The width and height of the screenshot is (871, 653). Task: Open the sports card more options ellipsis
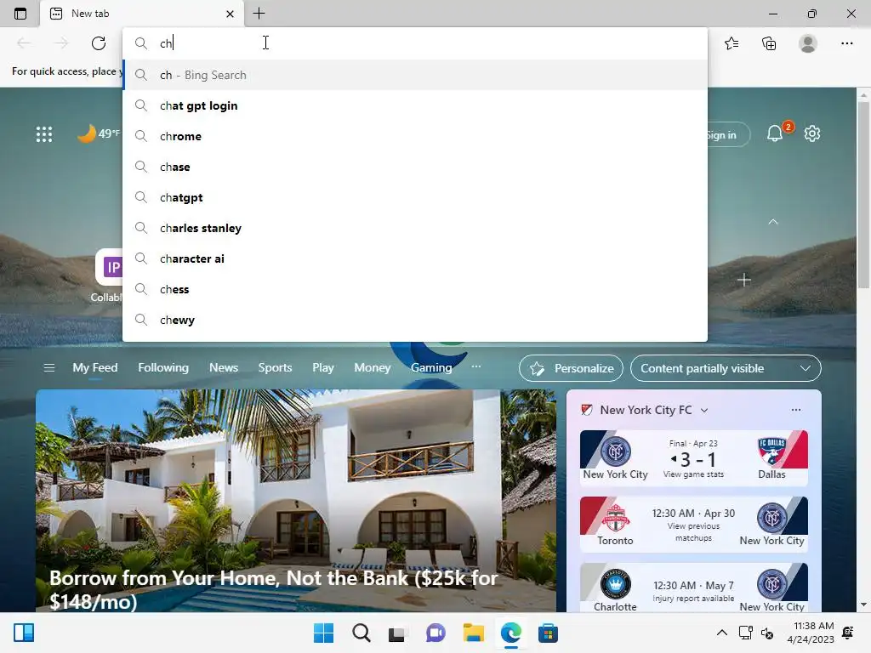pyautogui.click(x=796, y=410)
